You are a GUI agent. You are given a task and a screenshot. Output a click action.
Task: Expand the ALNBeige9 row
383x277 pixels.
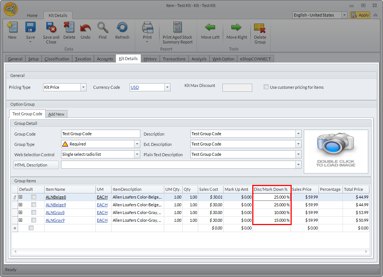pos(21,205)
